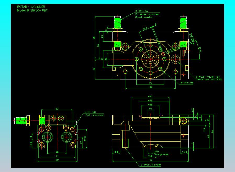Viewport: 235px width, 172px height.
Task: Click the "2-M14x1.5p" thread callout
Action: click(x=142, y=11)
